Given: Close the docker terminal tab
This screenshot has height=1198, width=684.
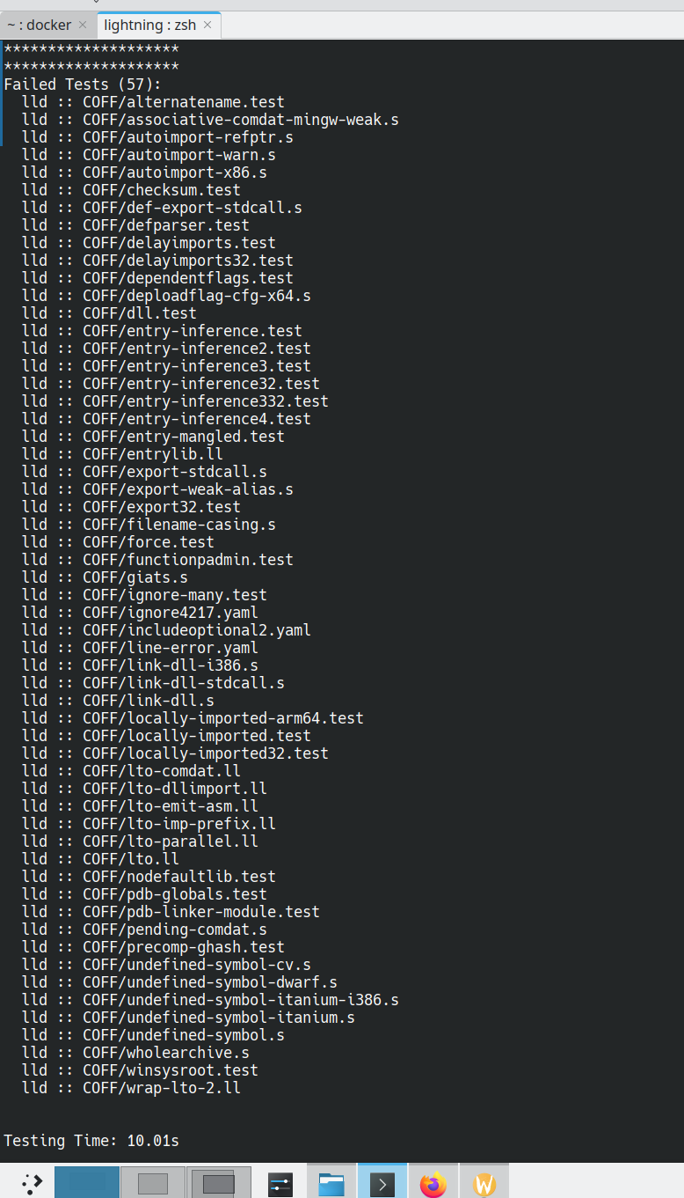Looking at the screenshot, I should [82, 25].
